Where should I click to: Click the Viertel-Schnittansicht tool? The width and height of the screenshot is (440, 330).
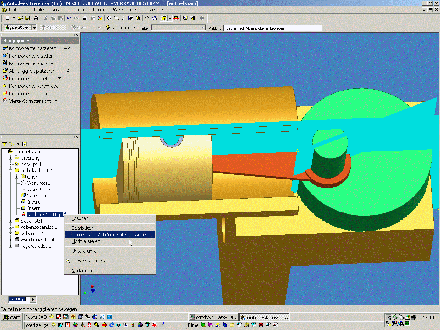[x=27, y=101]
